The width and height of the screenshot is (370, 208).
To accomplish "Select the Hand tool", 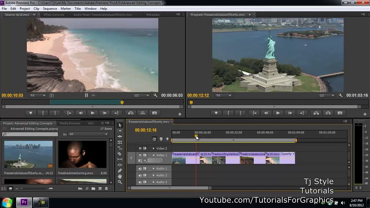I will click(120, 176).
